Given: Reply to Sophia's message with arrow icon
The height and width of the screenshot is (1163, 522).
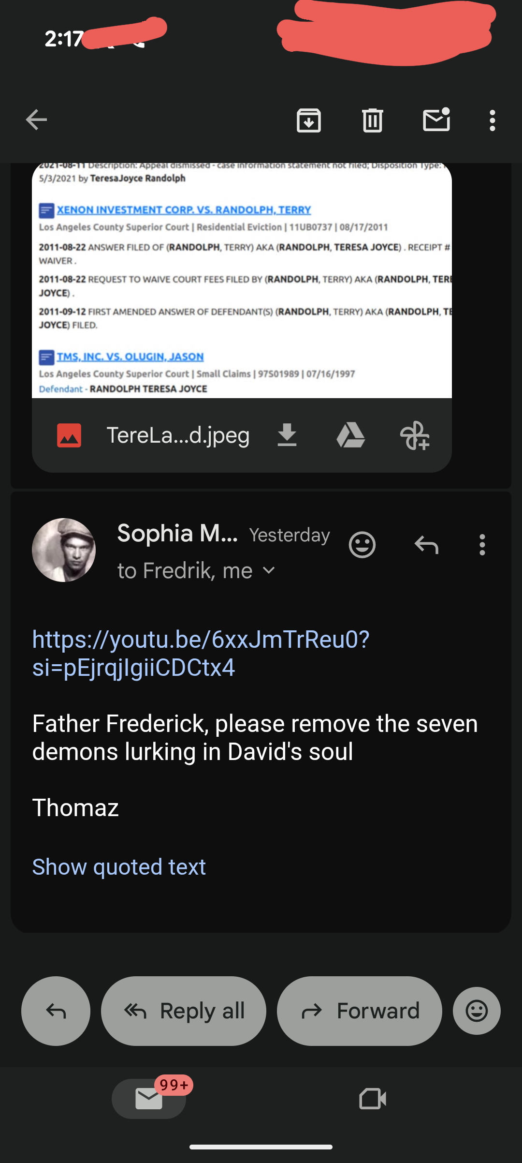Looking at the screenshot, I should tap(426, 545).
